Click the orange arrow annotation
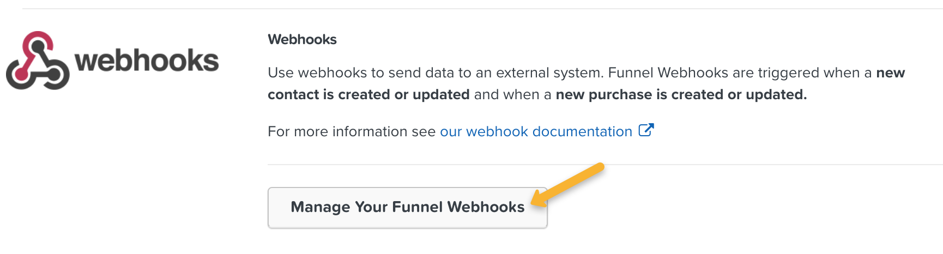 570,185
